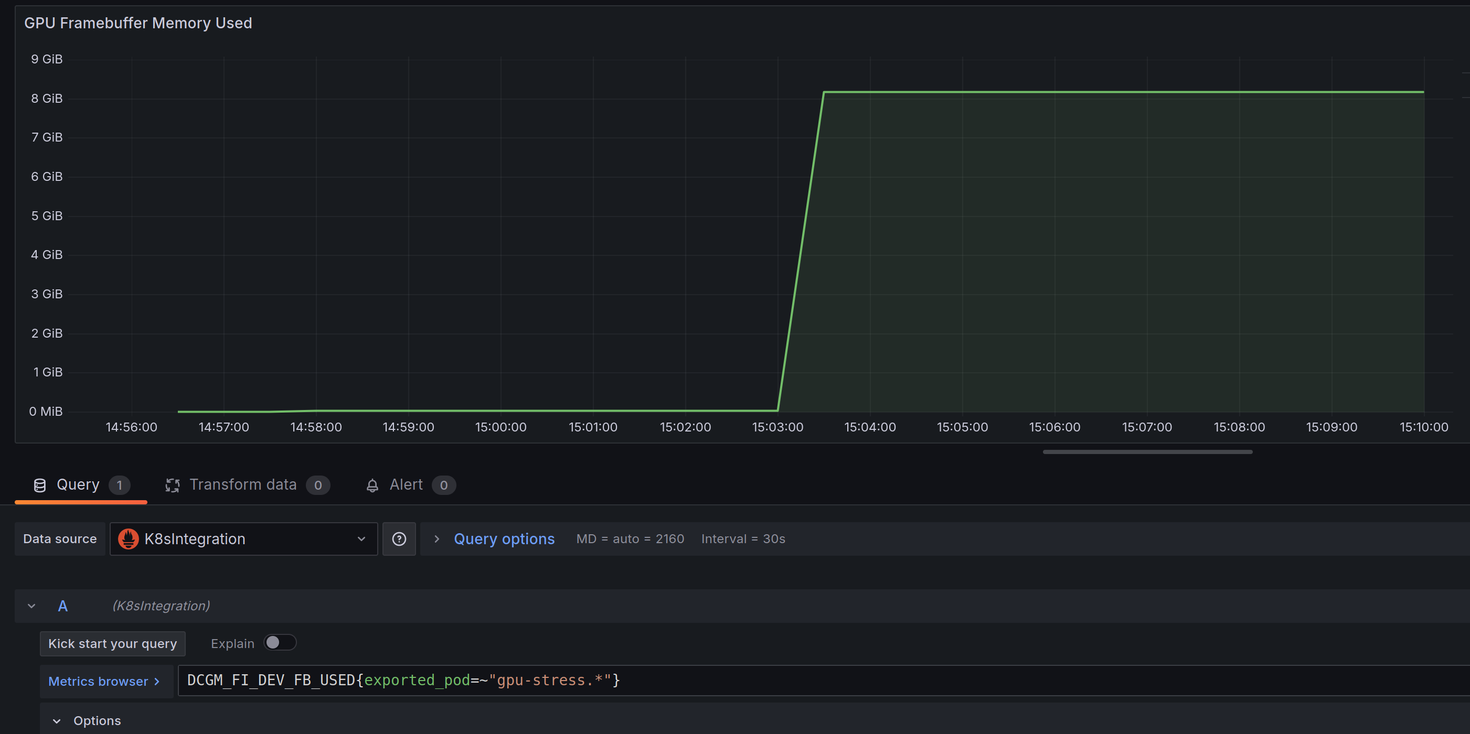
Task: Click the Alert bell icon
Action: pyautogui.click(x=372, y=485)
